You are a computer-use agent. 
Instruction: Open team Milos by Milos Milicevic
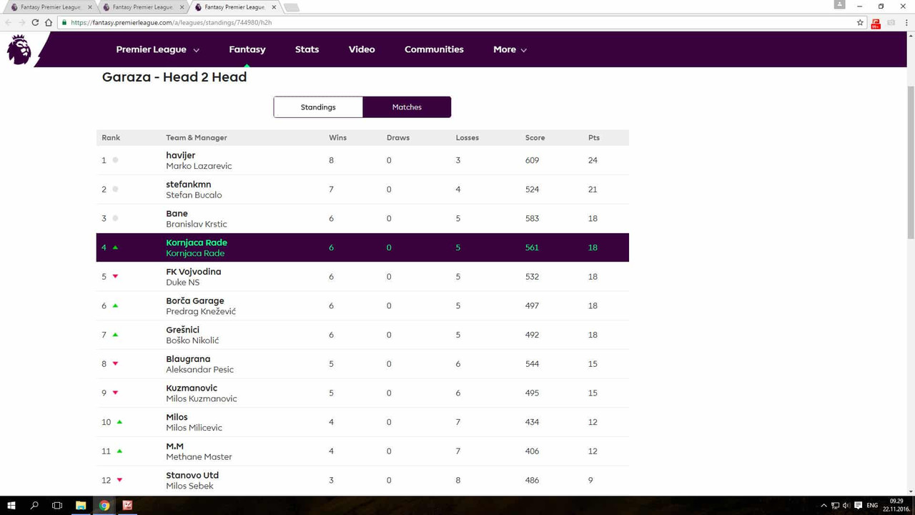[177, 417]
